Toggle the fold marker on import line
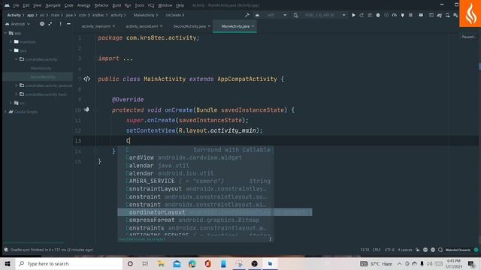This screenshot has width=481, height=270. tap(95, 58)
